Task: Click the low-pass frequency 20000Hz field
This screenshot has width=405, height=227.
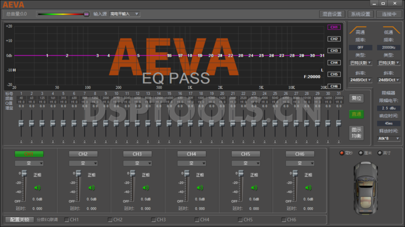Action: 389,48
